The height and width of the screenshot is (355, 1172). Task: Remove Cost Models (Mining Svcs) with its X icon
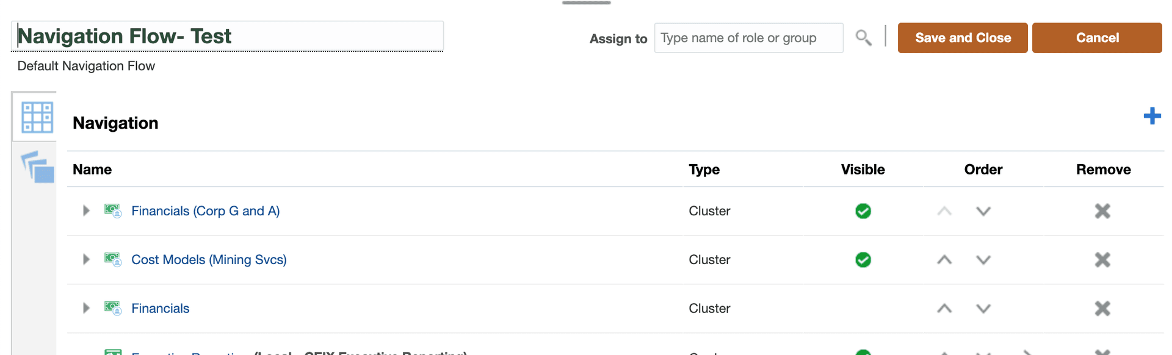[1102, 260]
